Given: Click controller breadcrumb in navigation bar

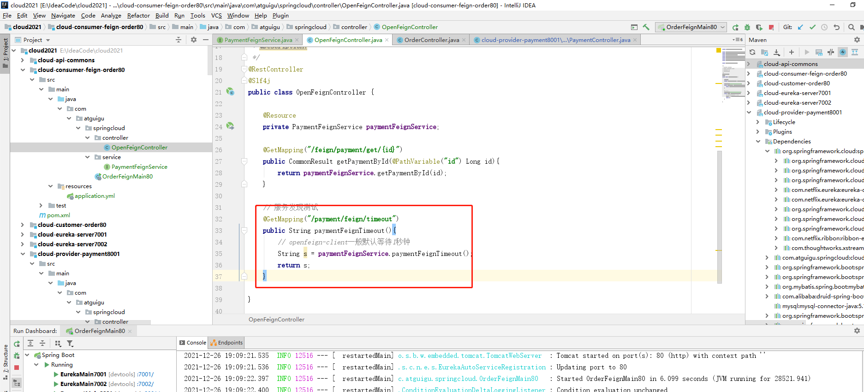Looking at the screenshot, I should tap(350, 27).
